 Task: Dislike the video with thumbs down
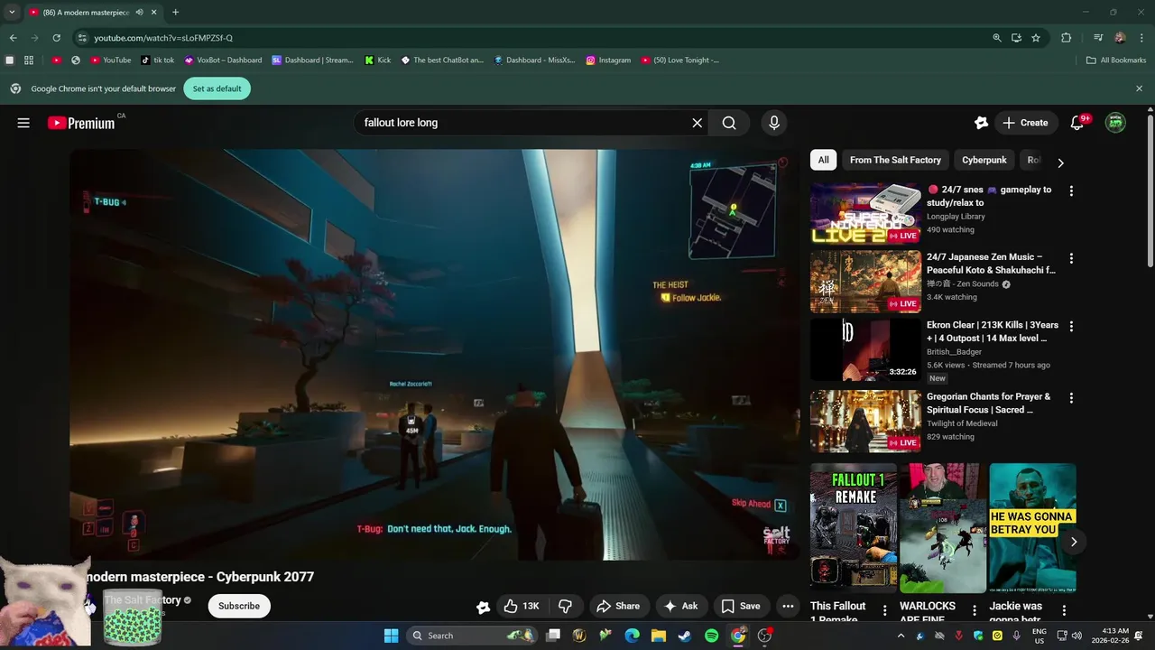[x=566, y=606]
